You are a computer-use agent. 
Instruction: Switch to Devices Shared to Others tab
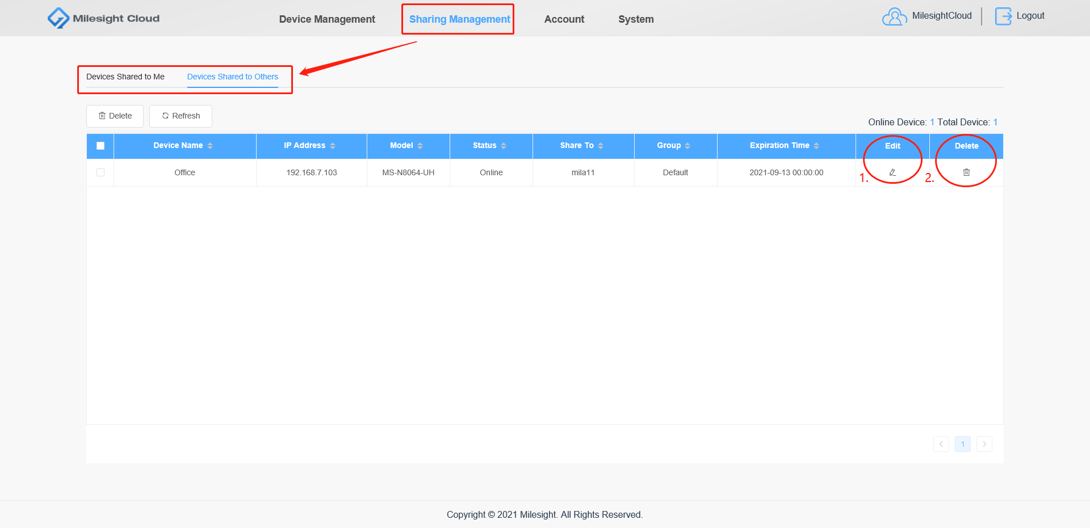[x=233, y=77]
